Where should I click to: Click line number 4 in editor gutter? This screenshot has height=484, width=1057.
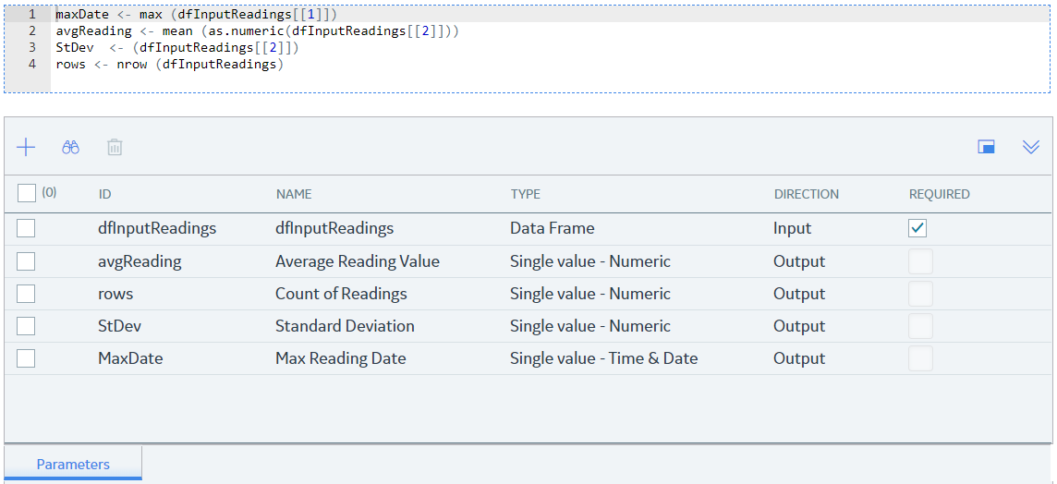point(32,65)
